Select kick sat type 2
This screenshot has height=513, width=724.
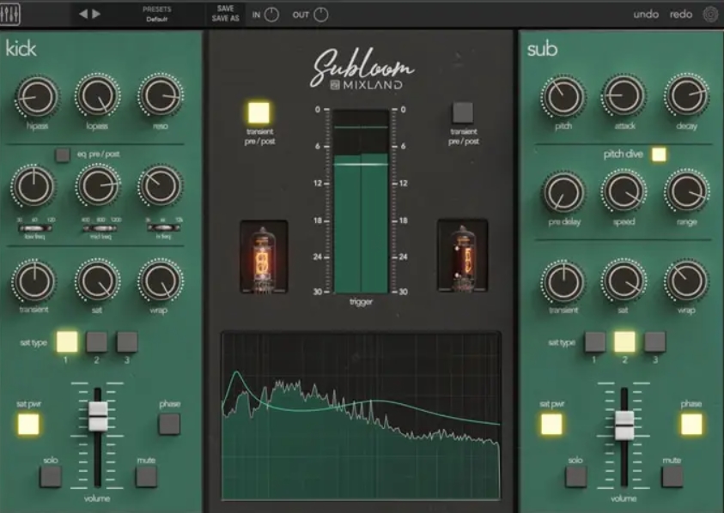(x=97, y=341)
